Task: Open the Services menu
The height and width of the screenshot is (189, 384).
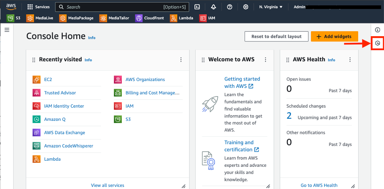Action: pyautogui.click(x=38, y=7)
